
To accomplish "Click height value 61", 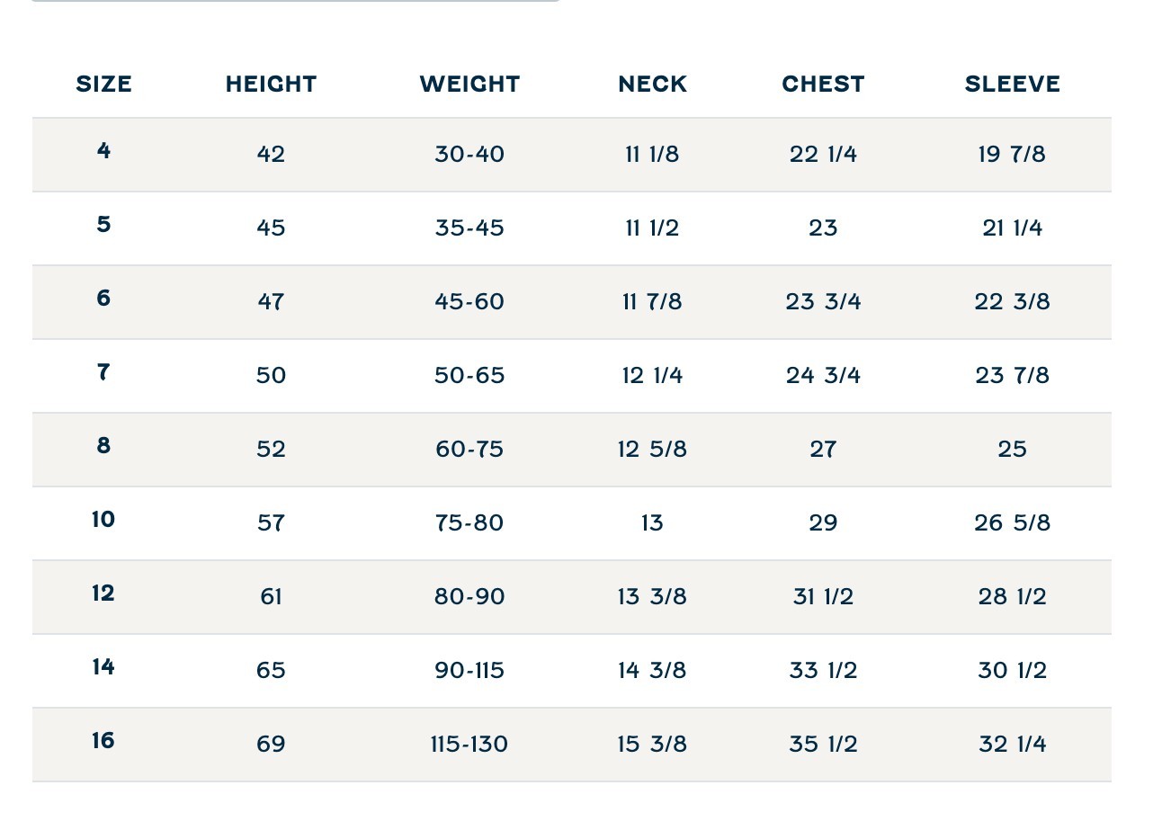I will coord(271,597).
